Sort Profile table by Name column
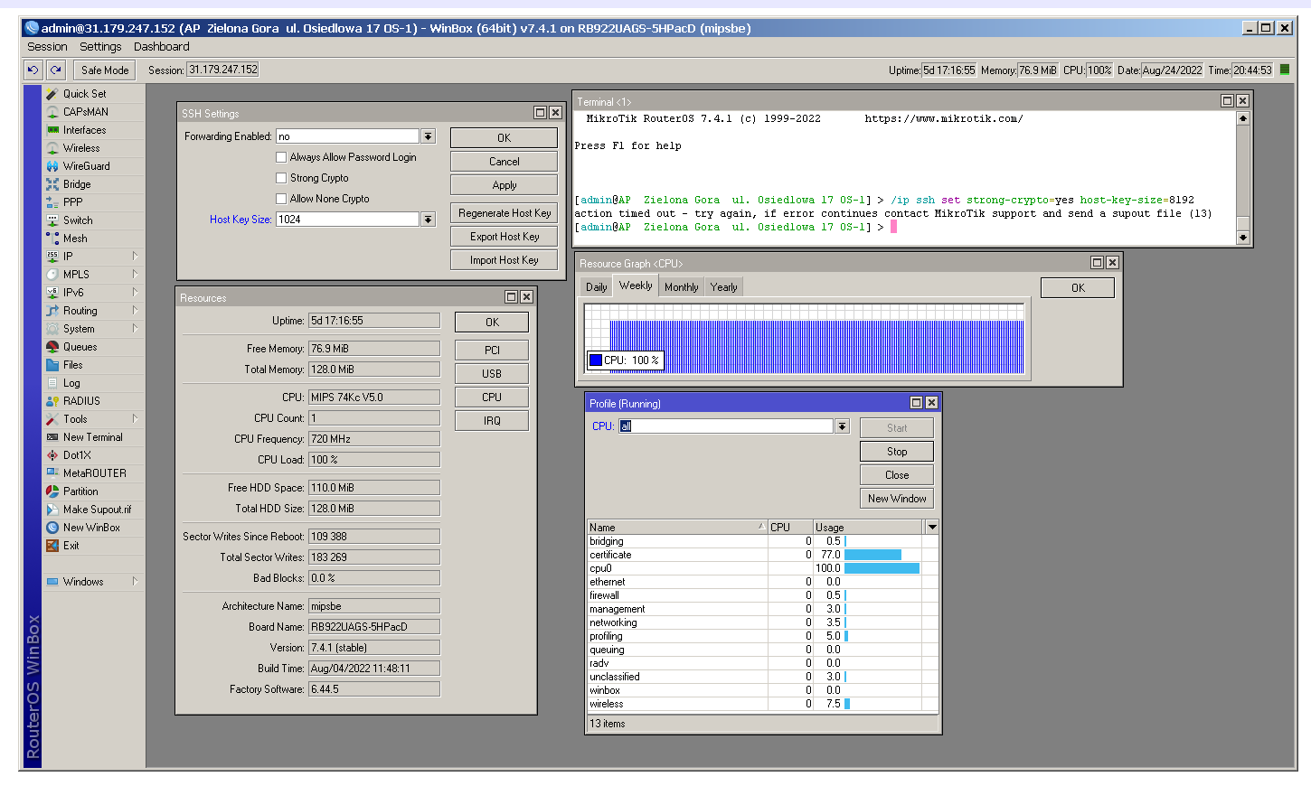Screen dimensions: 1311x786 pyautogui.click(x=677, y=528)
